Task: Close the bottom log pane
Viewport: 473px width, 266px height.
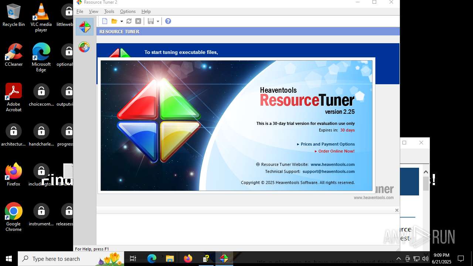Action: pos(397,210)
